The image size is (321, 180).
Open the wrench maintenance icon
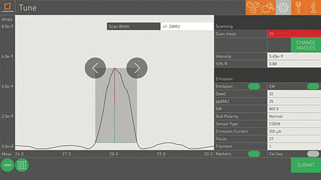[298, 7]
